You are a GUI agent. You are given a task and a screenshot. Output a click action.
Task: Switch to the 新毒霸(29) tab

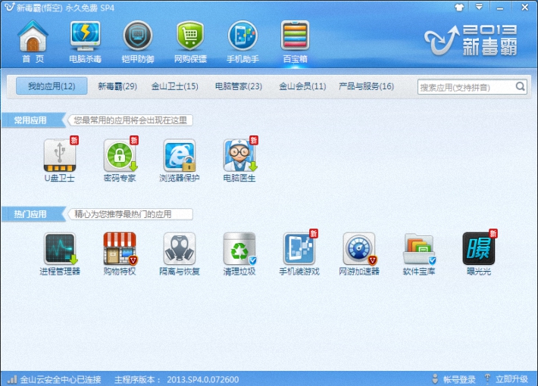tap(117, 86)
